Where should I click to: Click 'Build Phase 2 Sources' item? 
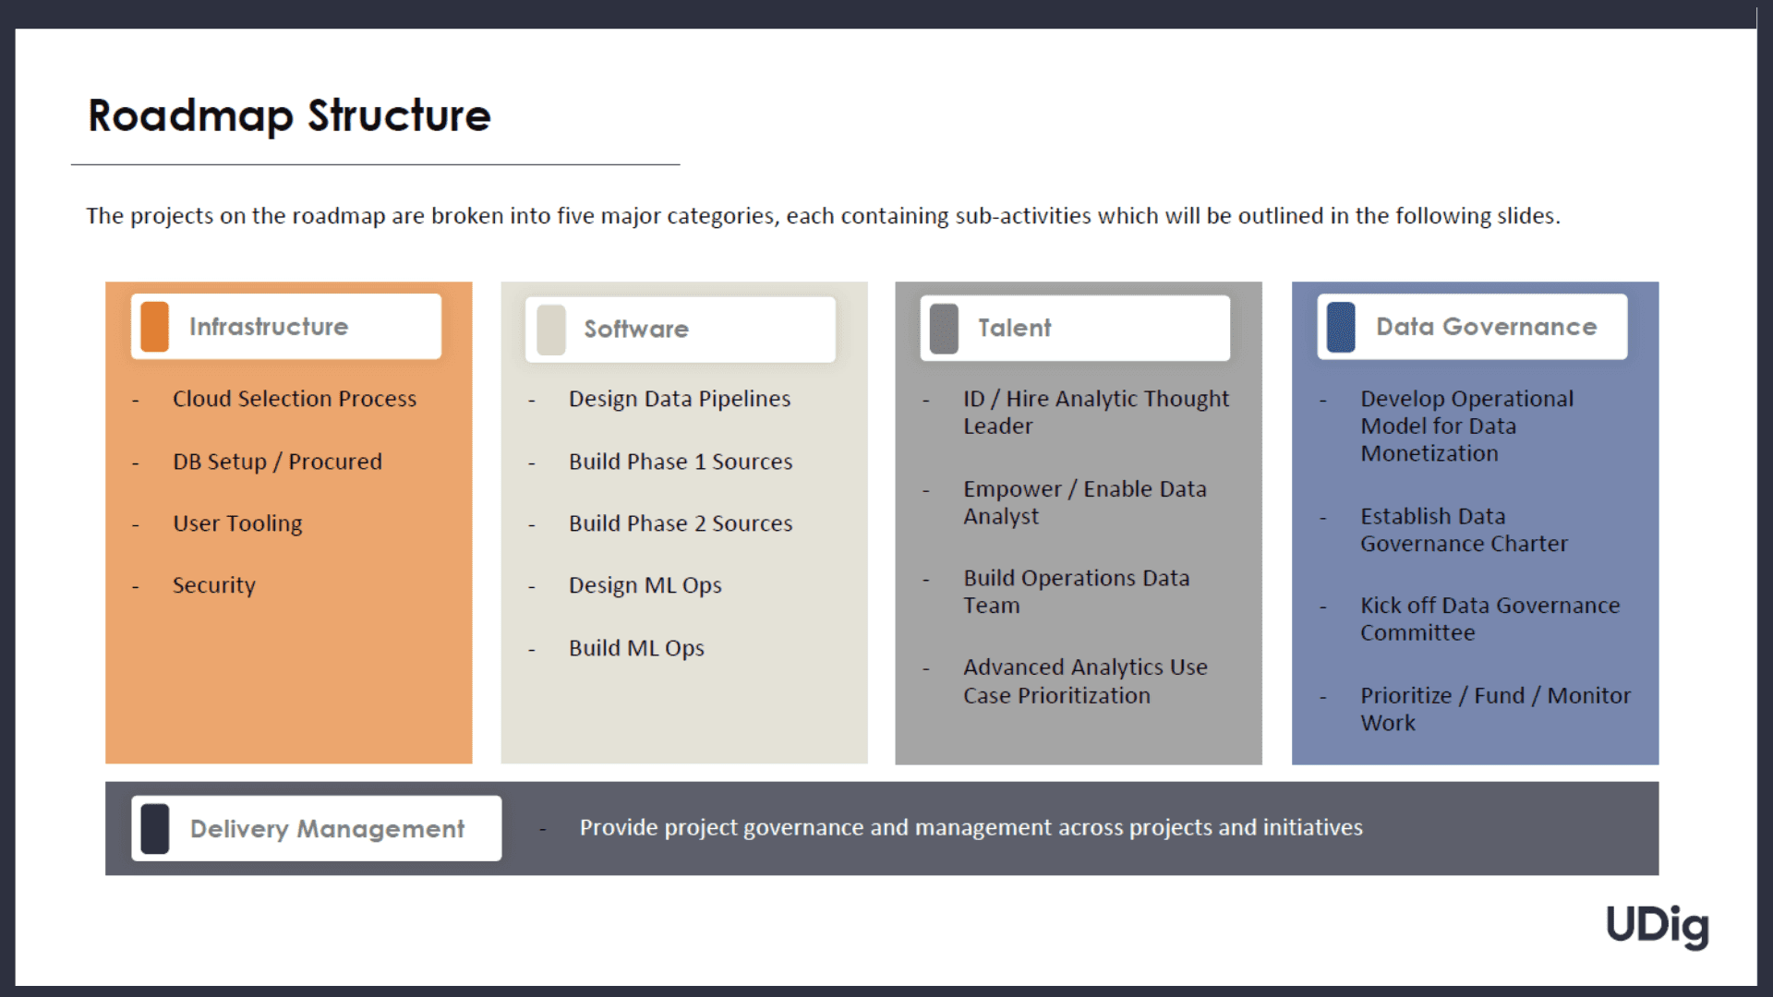(x=681, y=523)
